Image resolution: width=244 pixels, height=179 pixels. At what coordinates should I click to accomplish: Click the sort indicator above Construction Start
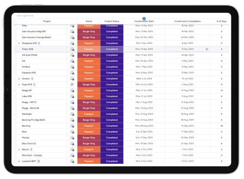(x=144, y=19)
